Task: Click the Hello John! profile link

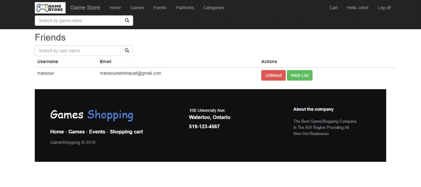Action: (x=358, y=8)
